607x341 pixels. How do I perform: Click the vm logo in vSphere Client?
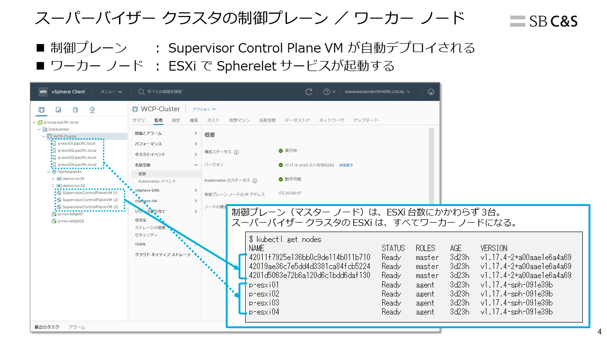43,92
